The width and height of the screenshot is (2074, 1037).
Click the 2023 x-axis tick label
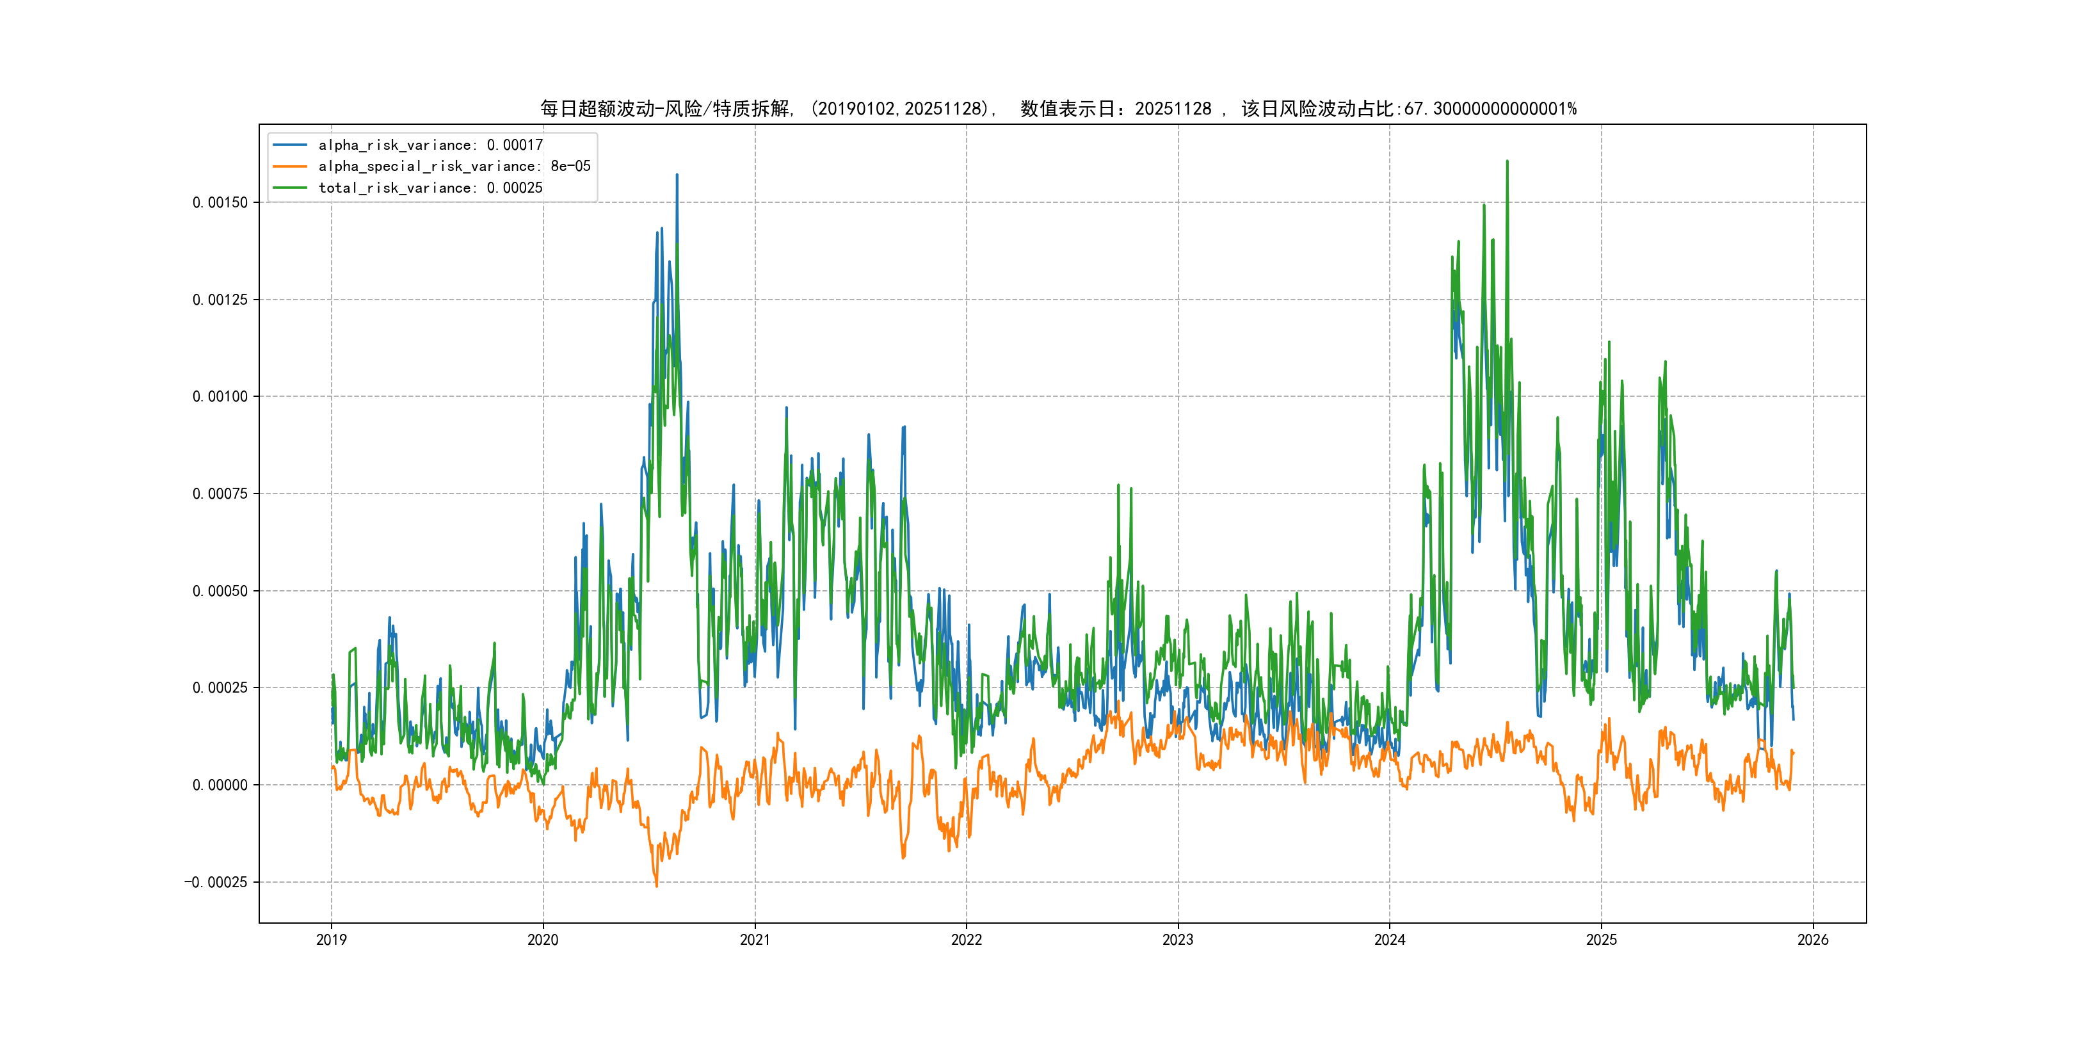(1178, 940)
